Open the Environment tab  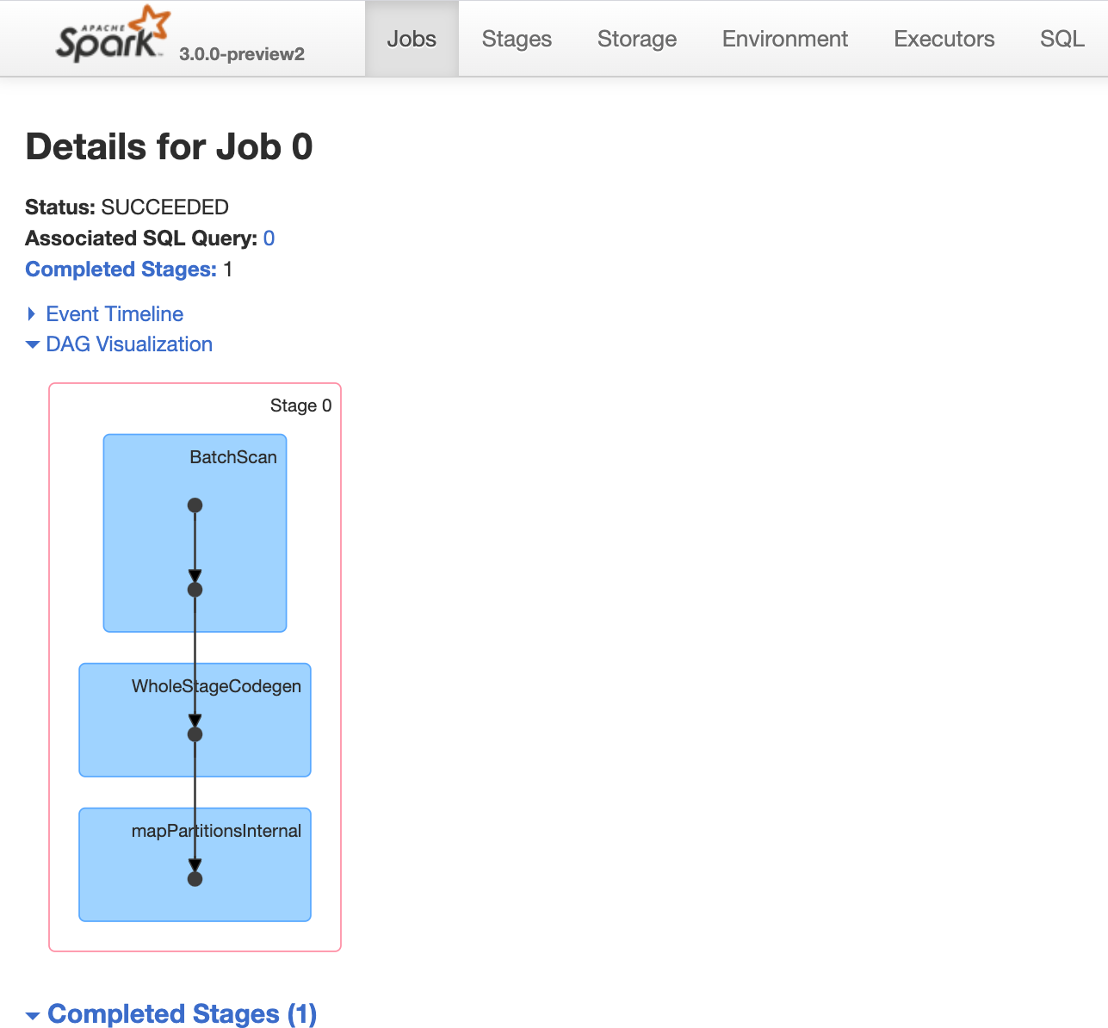(785, 39)
